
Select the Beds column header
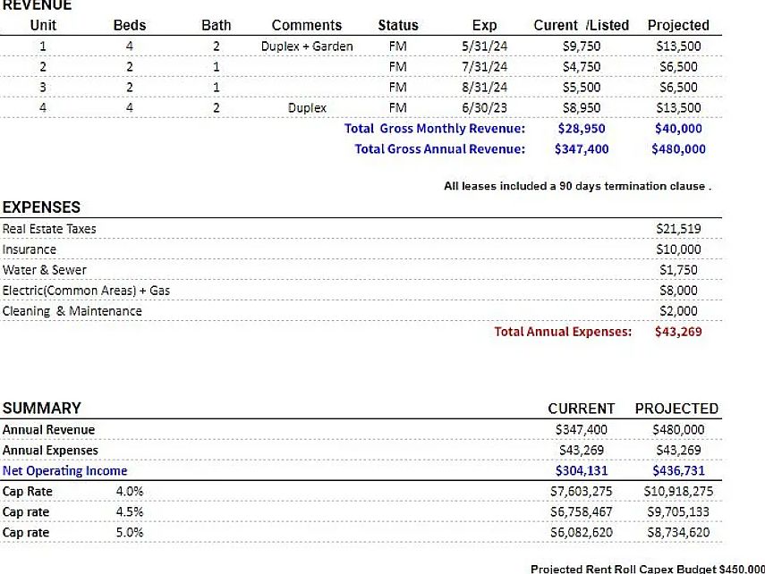pyautogui.click(x=129, y=25)
